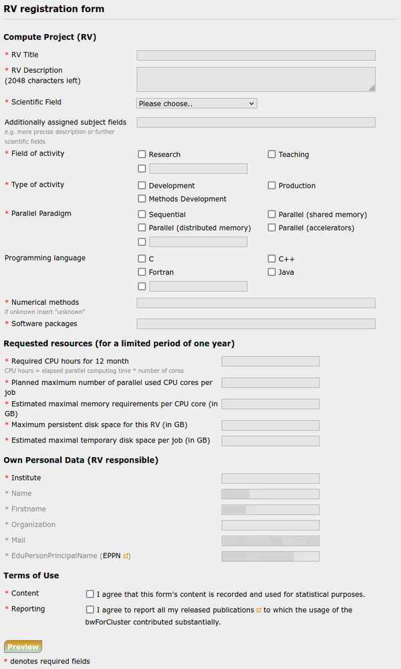The image size is (401, 669).
Task: Agree to the Reporting publications terms
Action: click(x=90, y=609)
